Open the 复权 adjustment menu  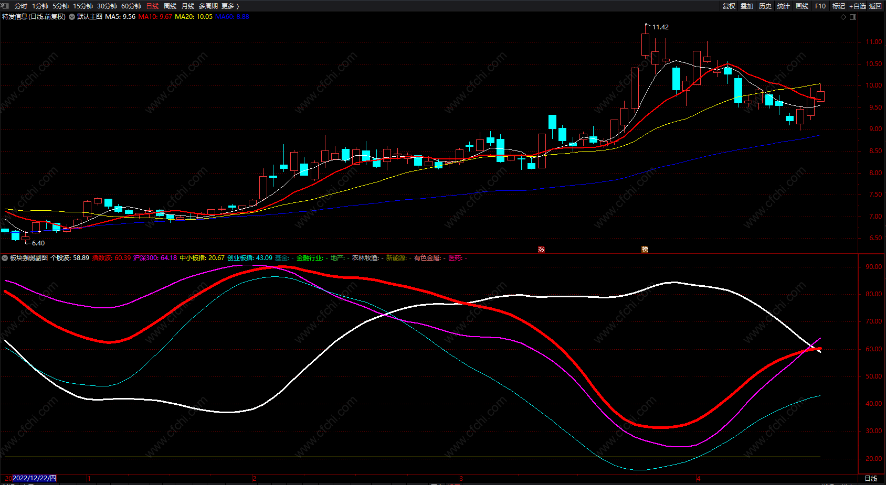click(729, 6)
